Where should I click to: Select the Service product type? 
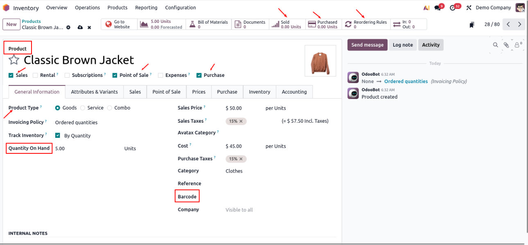[x=83, y=108]
